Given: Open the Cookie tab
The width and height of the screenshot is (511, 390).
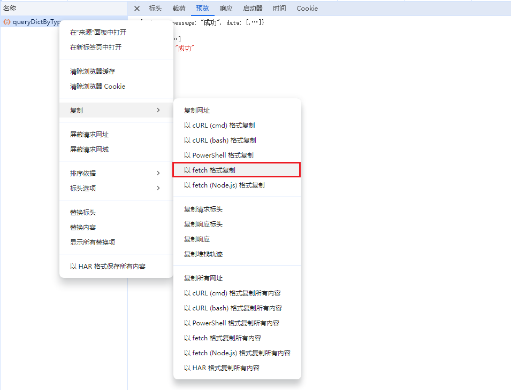Looking at the screenshot, I should pyautogui.click(x=307, y=9).
